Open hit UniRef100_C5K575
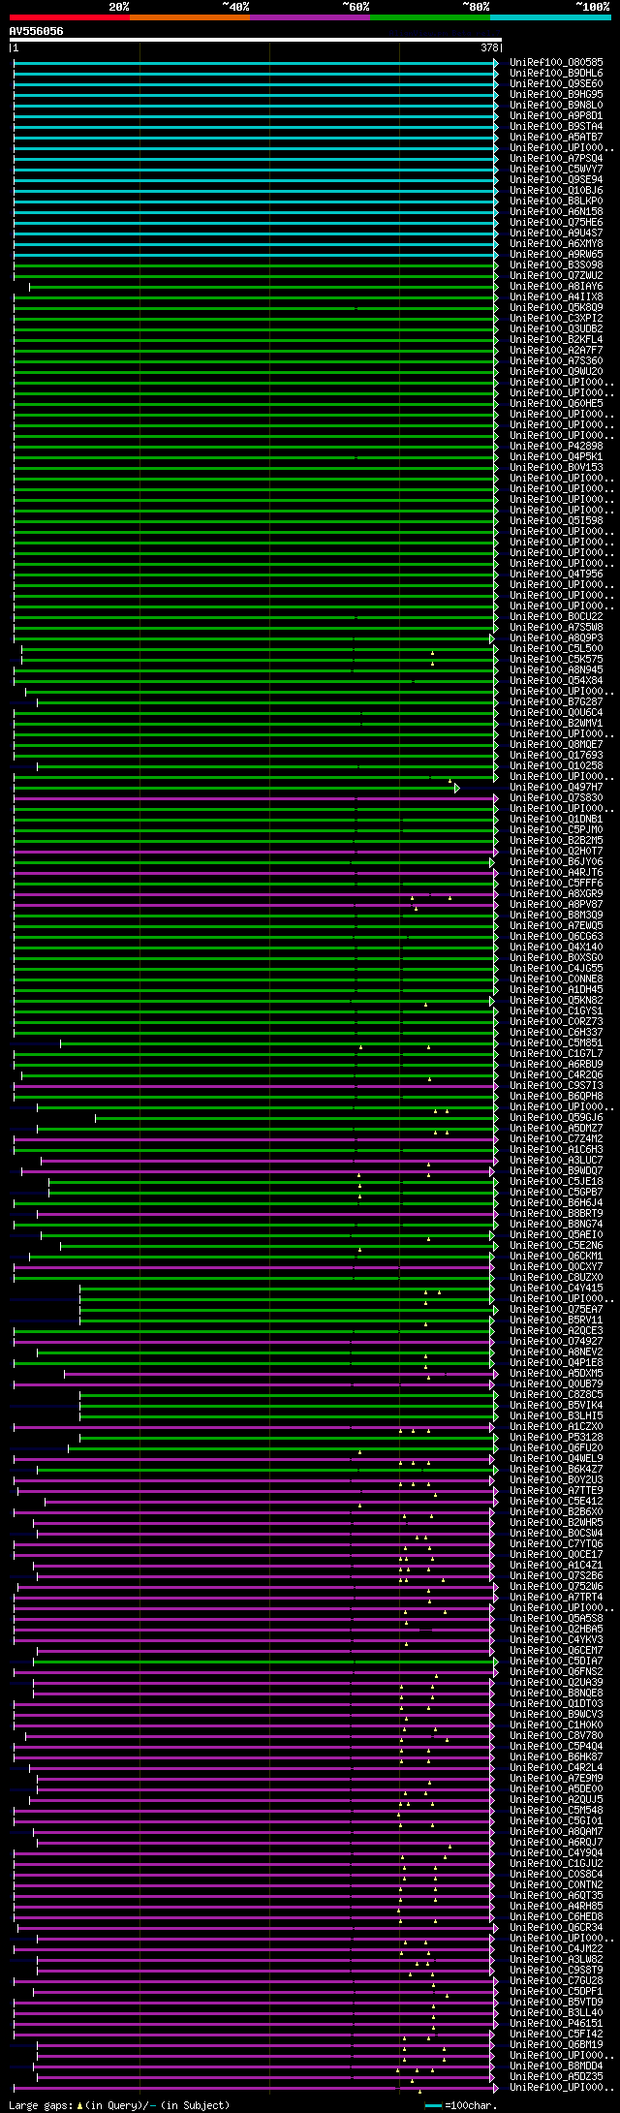The image size is (620, 2113). [556, 659]
